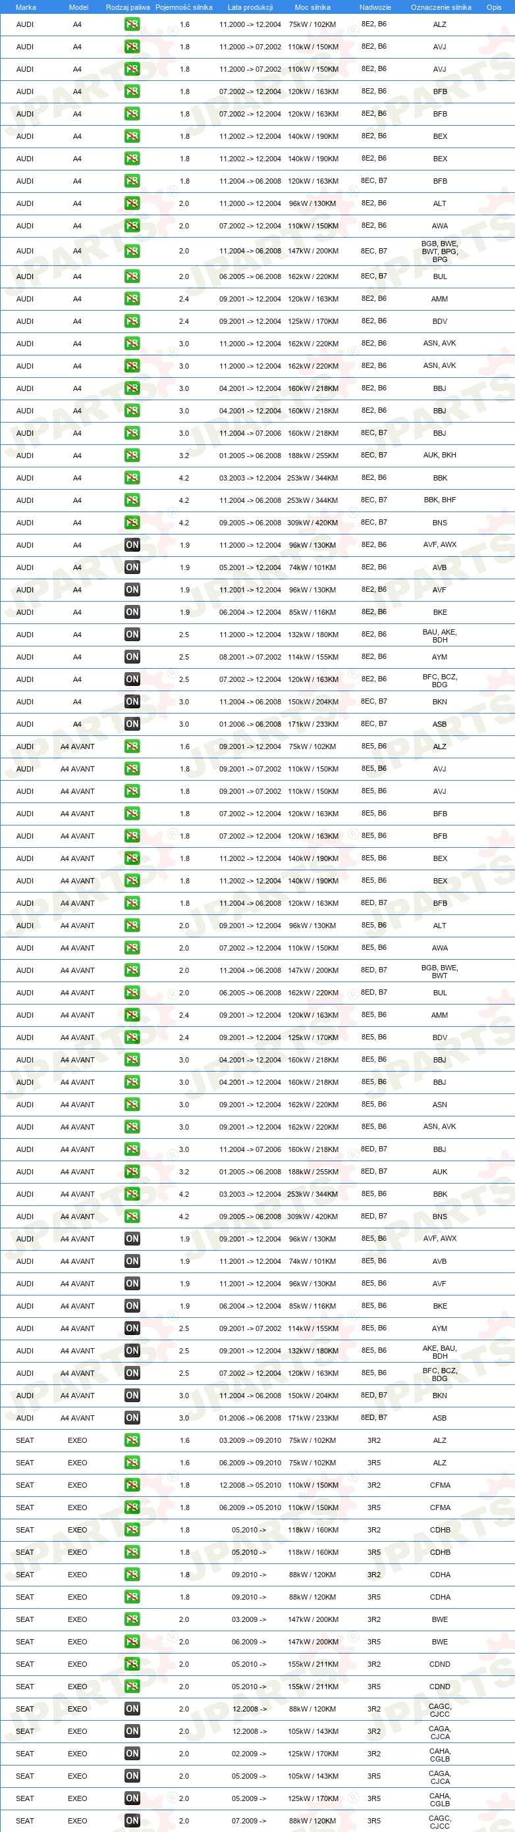Select the date cell '05.2001 -> 12.2004'
The image size is (515, 1832).
(250, 567)
